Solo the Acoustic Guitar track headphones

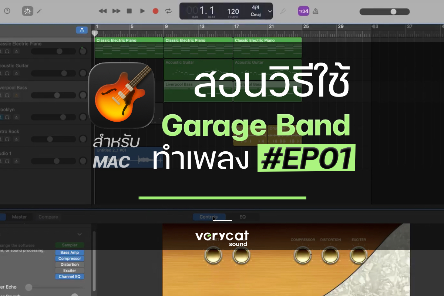(x=7, y=73)
